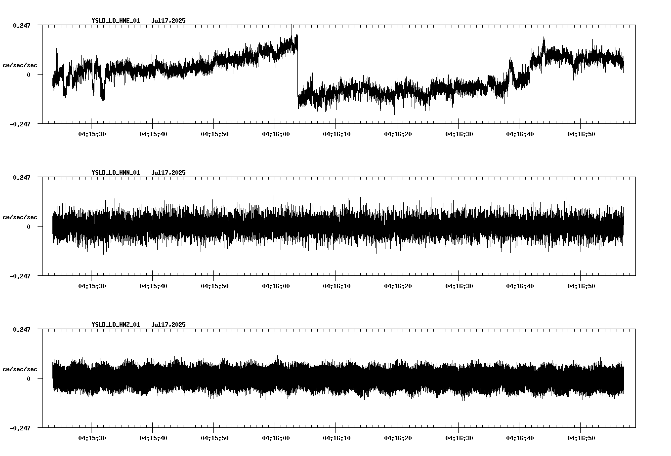This screenshot has width=671, height=456.
Task: Click 04:15:40 time label under HNE plot
Action: point(153,134)
